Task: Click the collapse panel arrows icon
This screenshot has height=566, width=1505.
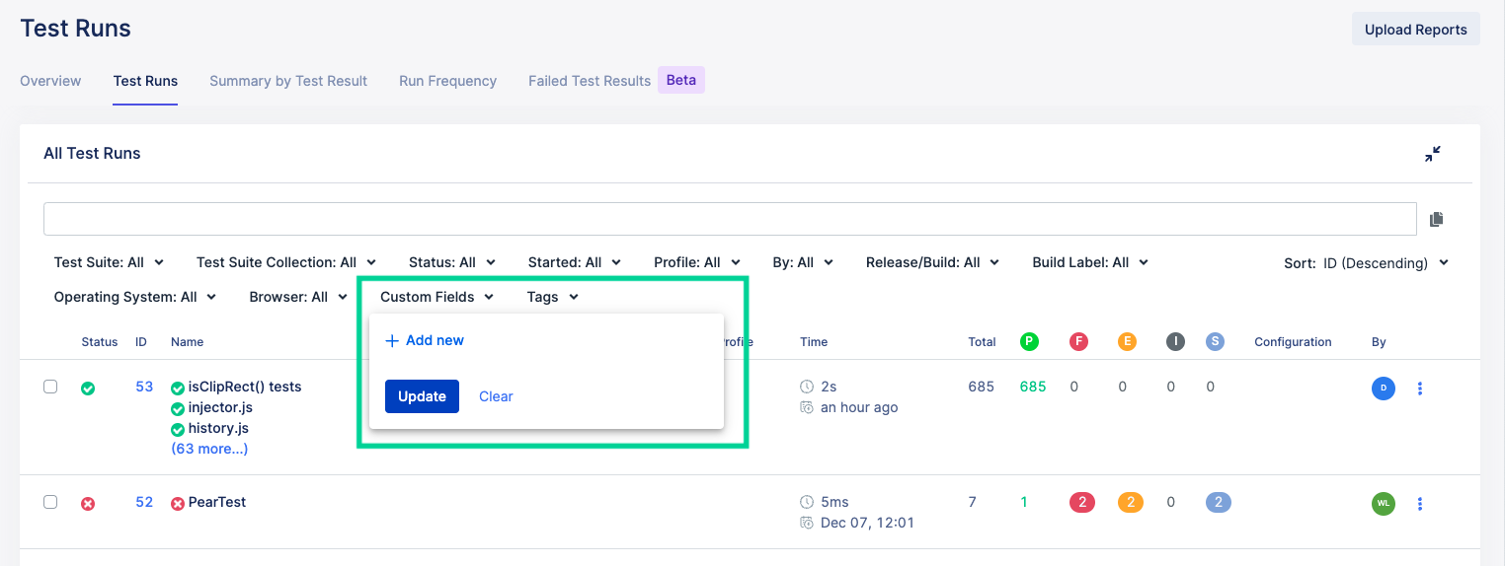Action: tap(1432, 154)
